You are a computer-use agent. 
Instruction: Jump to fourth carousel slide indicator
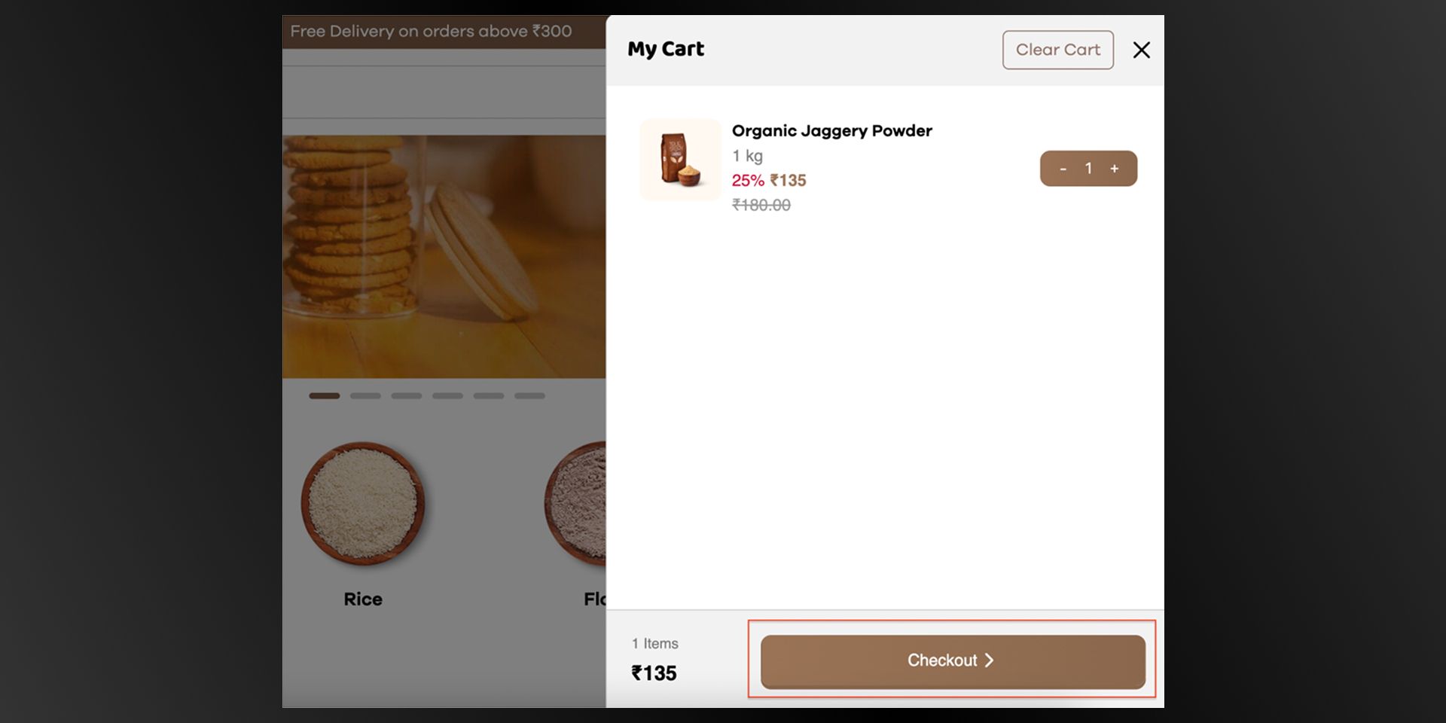click(447, 395)
